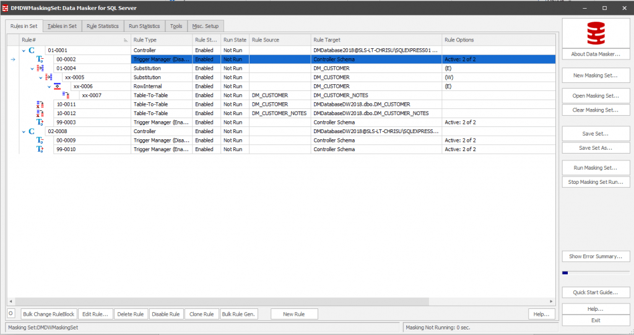Collapse the 02-0008 Controller tree node
This screenshot has height=335, width=634.
[x=24, y=131]
